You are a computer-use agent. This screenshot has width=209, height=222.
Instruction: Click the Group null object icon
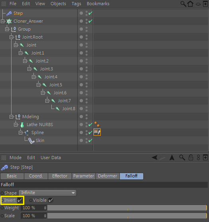(x=14, y=29)
